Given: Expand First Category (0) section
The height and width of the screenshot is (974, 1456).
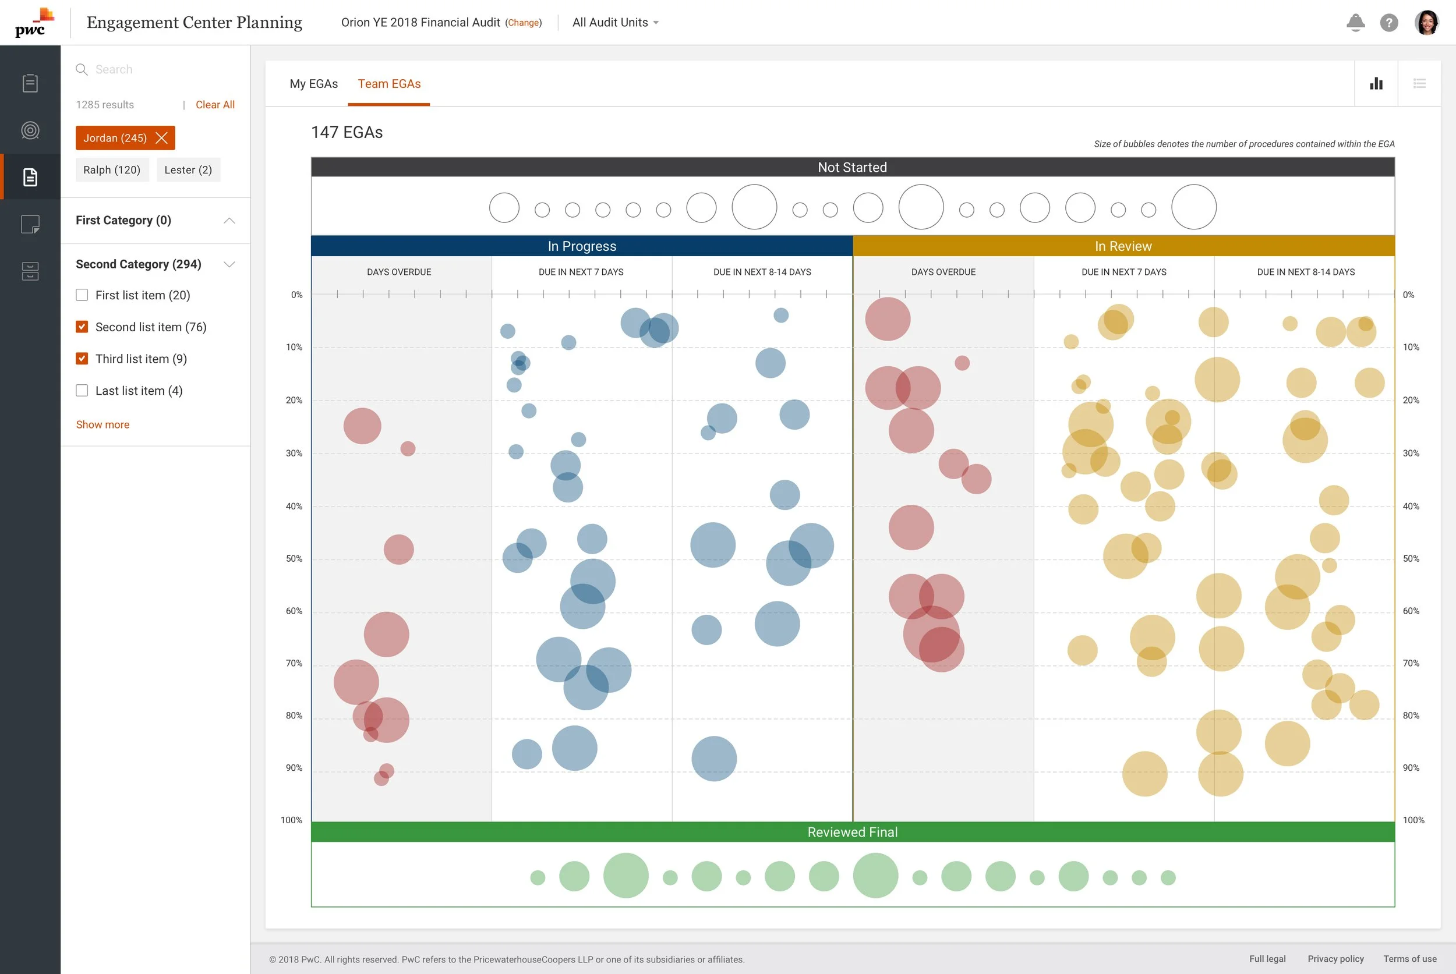Looking at the screenshot, I should coord(229,221).
